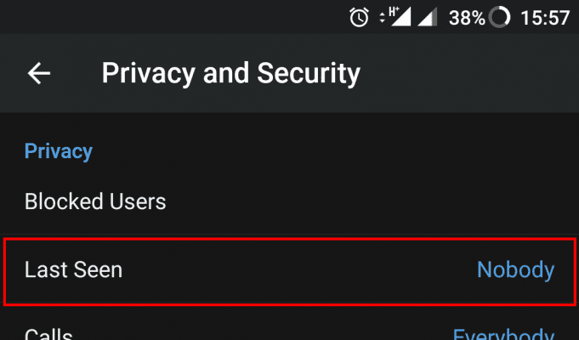Tap the Privacy section header
Viewport: 579px width, 340px height.
[59, 151]
